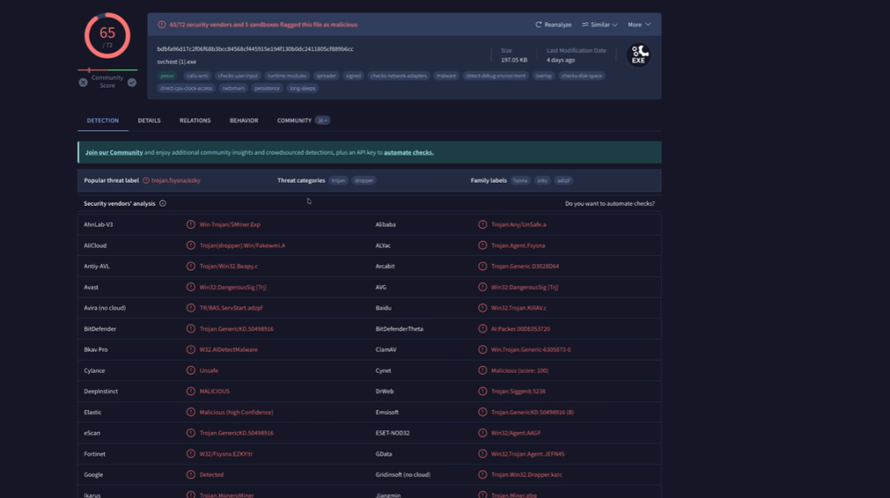
Task: Click the file hash starting with bdbfa96d
Action: [255, 49]
